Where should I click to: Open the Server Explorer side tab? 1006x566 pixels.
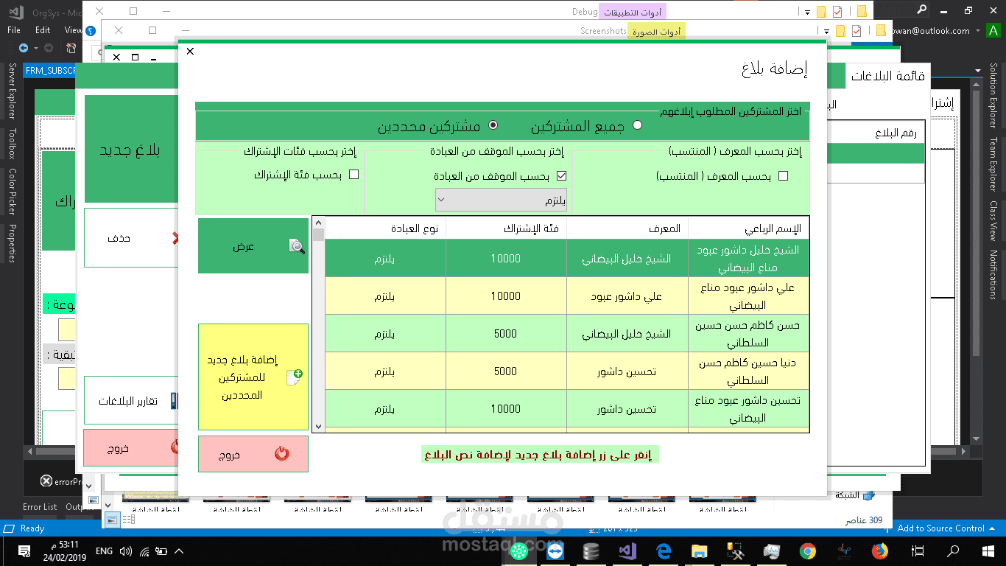pos(11,91)
